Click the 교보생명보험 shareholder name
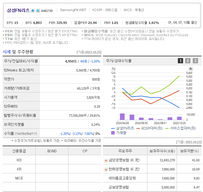 118,187
